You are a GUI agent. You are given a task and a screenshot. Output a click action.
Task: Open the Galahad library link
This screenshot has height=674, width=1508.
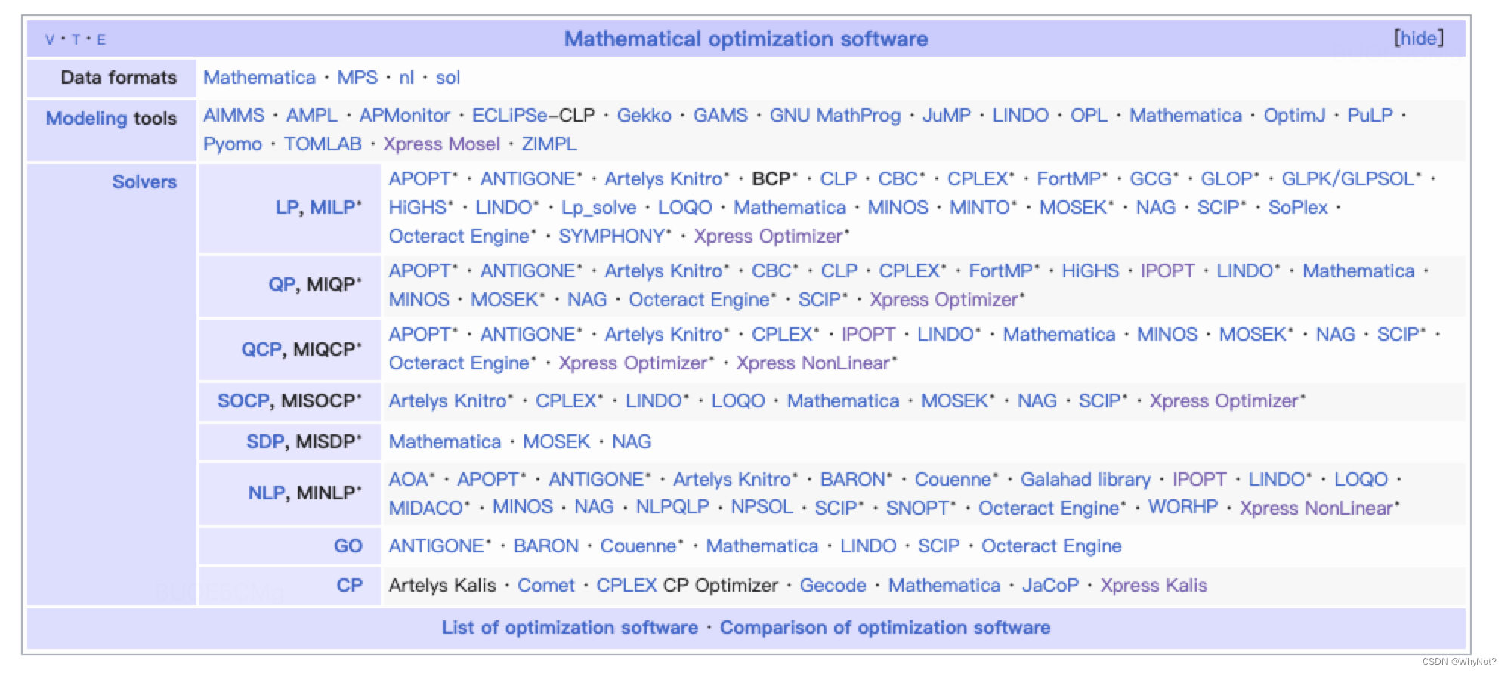coord(1086,480)
